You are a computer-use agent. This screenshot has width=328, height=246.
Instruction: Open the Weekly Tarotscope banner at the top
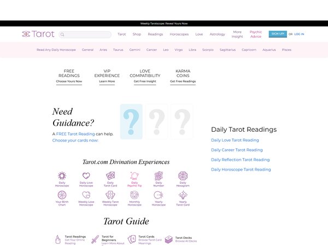click(x=164, y=24)
